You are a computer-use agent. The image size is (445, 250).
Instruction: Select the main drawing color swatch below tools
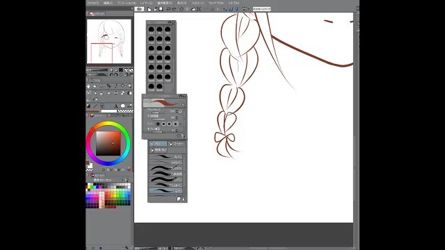(x=93, y=111)
